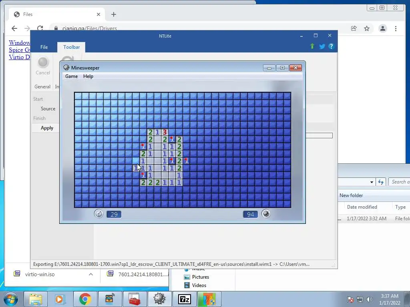Open a new Chrome tab with plus button
Screen dimensions: 410x307
[113, 14]
